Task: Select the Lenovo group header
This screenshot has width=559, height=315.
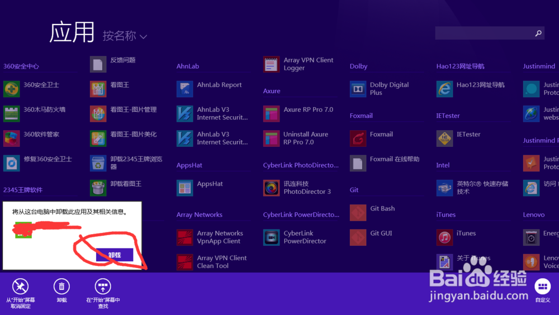Action: click(x=534, y=214)
